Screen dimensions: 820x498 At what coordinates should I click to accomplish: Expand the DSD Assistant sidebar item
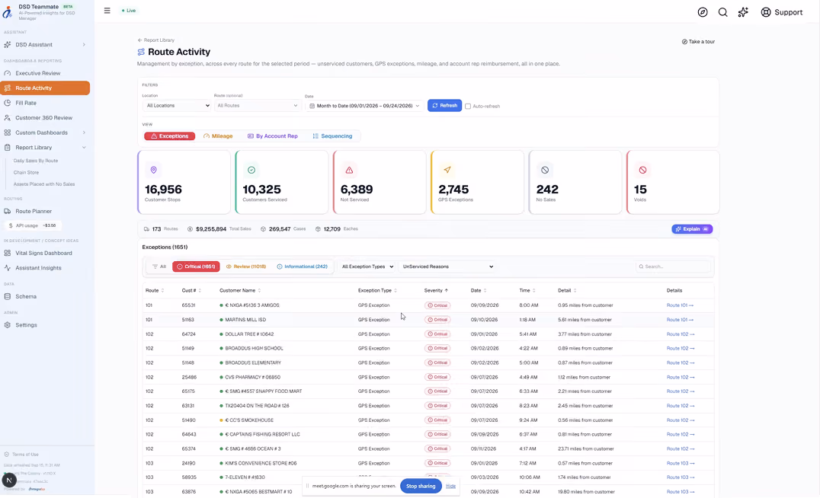[x=45, y=44]
